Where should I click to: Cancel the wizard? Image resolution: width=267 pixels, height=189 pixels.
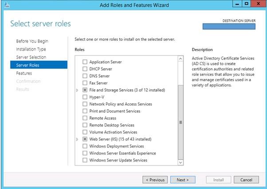click(x=246, y=180)
